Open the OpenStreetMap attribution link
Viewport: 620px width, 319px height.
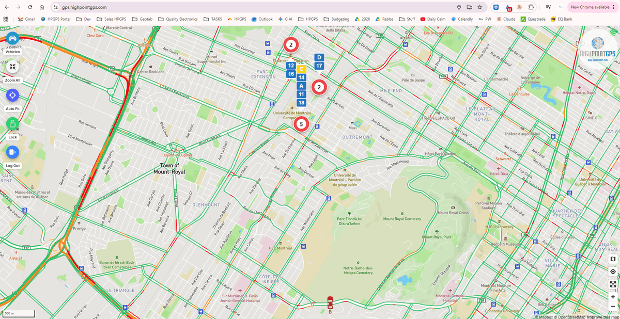[x=570, y=316]
